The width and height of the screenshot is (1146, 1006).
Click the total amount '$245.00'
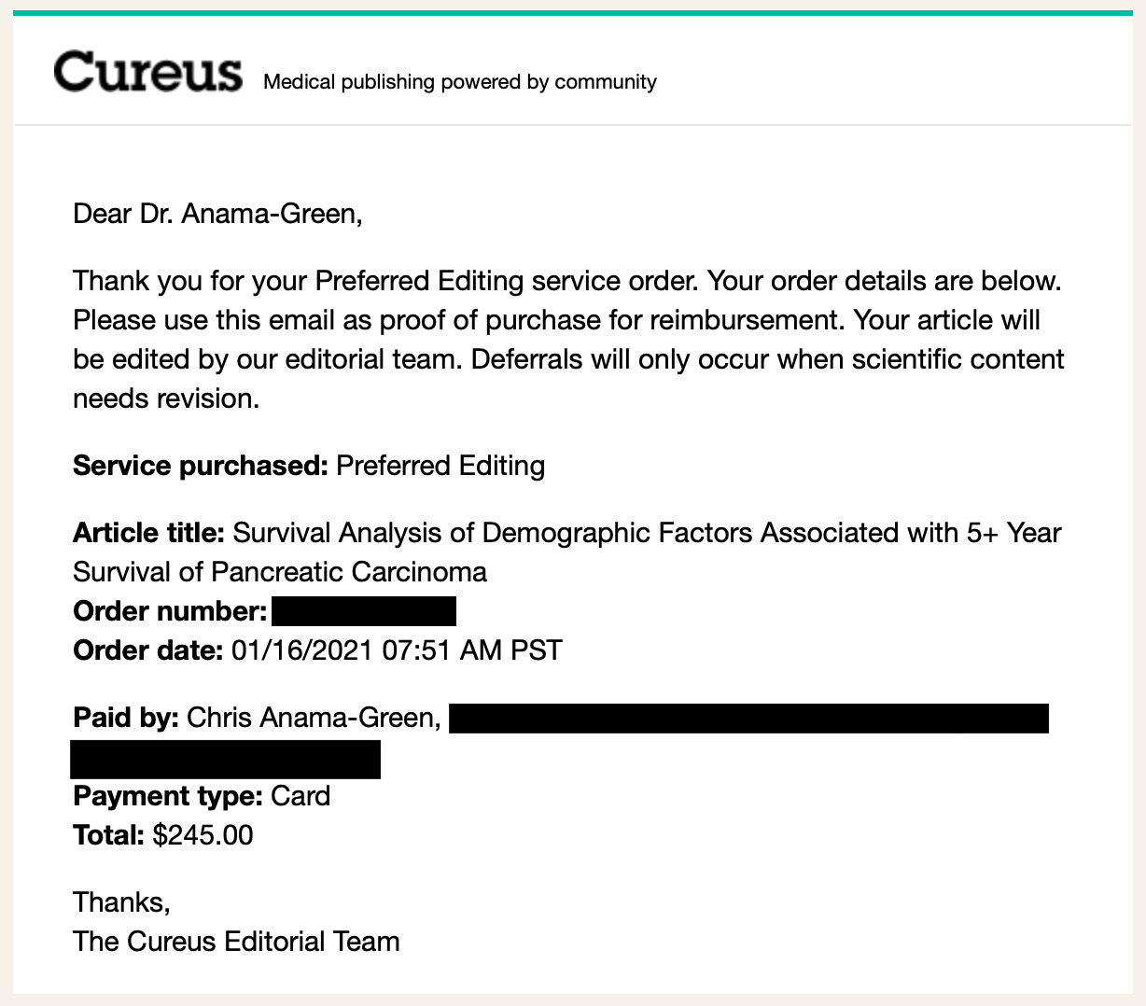pos(203,834)
